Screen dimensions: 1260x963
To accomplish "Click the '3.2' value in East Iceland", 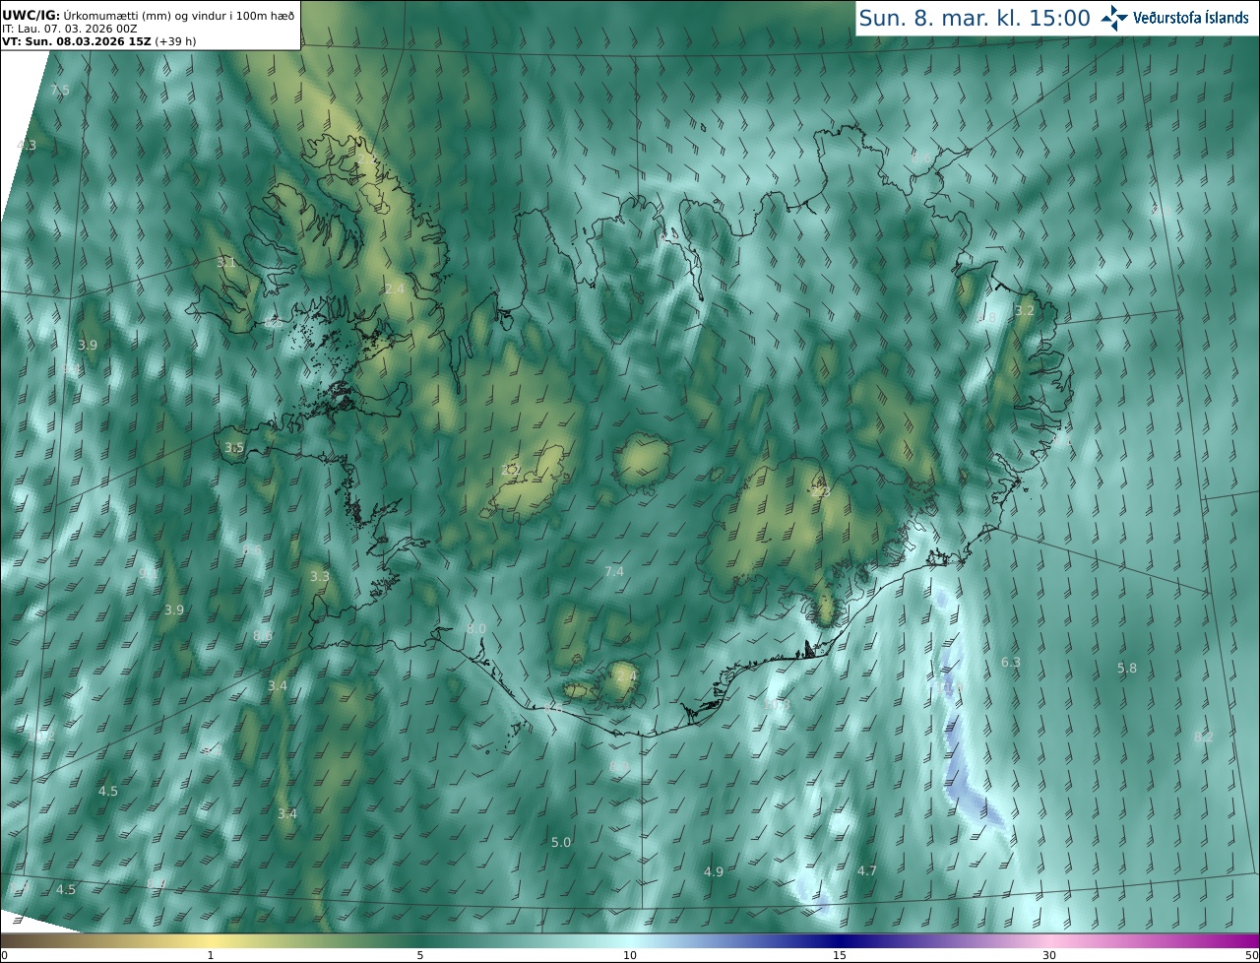I will click(x=1025, y=310).
